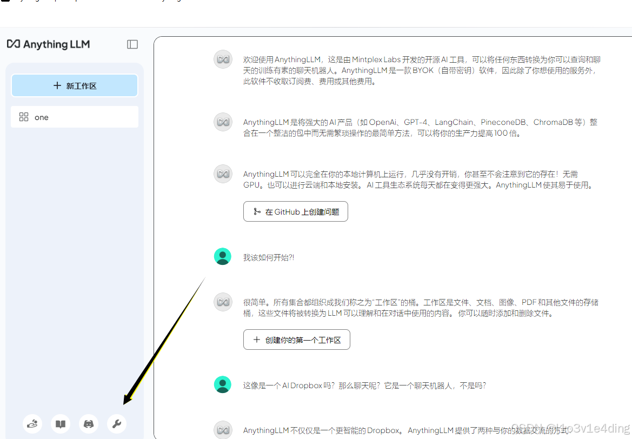Click the user avatar beside AI Dropbox question
This screenshot has width=632, height=439.
223,385
